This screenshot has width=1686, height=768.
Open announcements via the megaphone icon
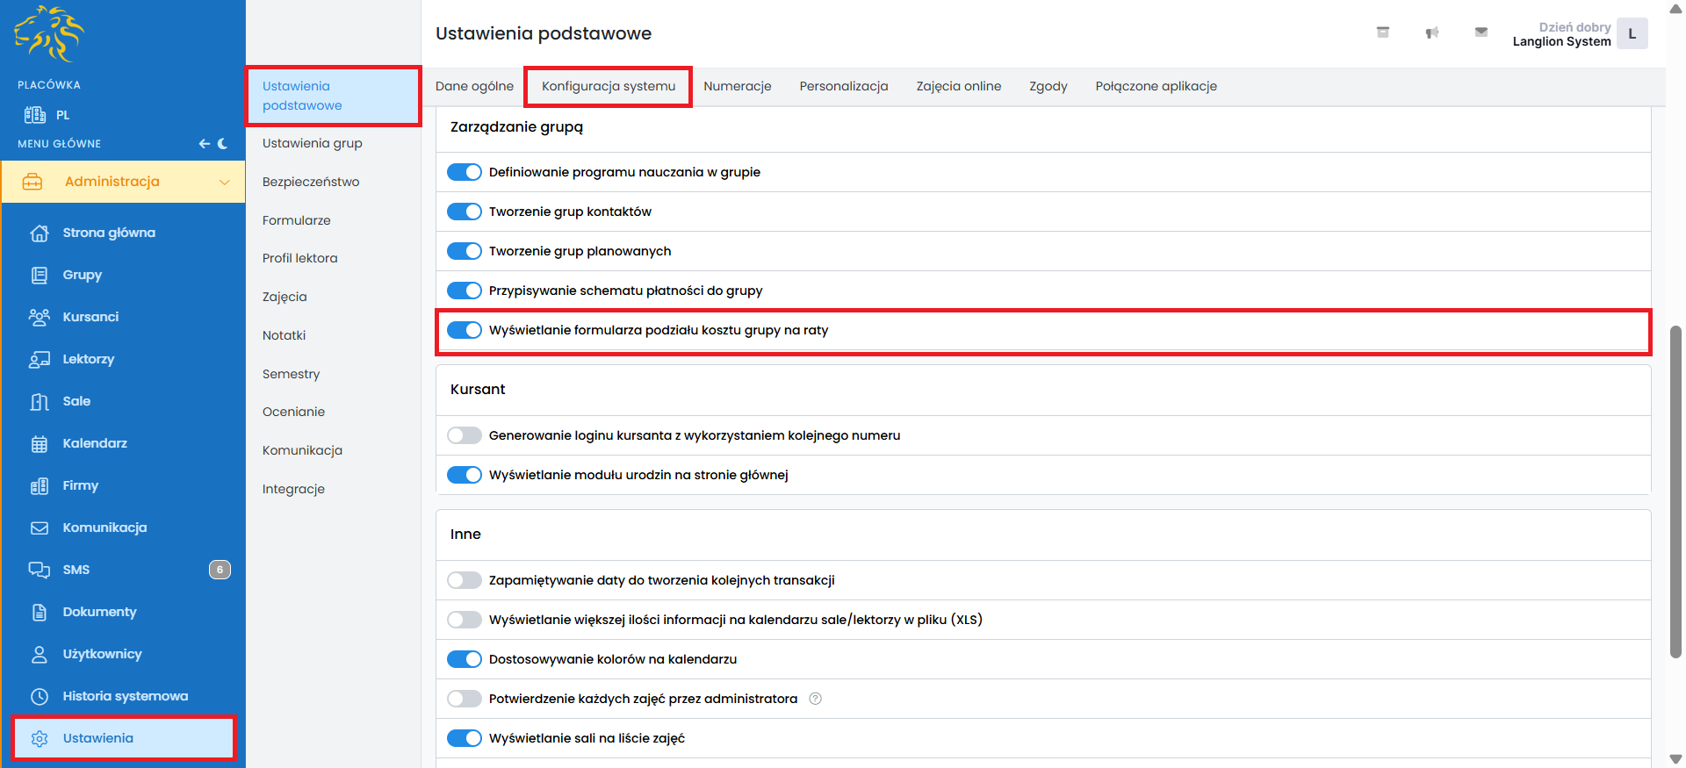(x=1431, y=32)
